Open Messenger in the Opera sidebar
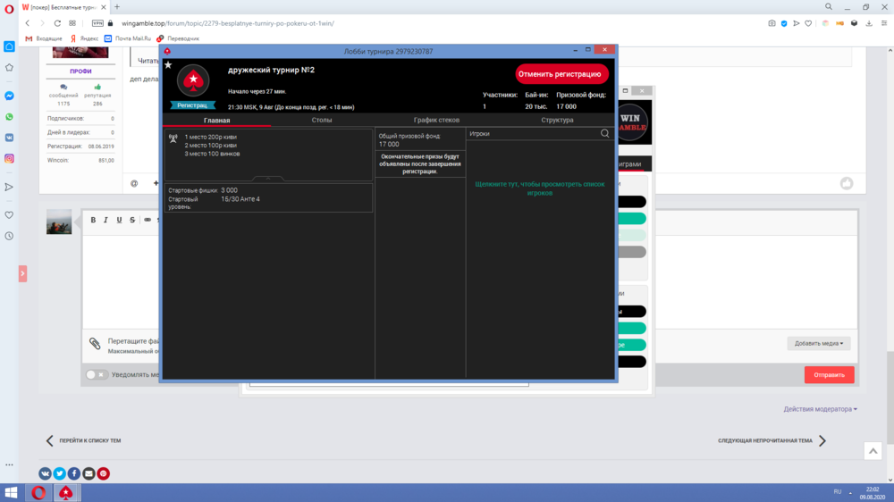The height and width of the screenshot is (502, 894). [9, 96]
